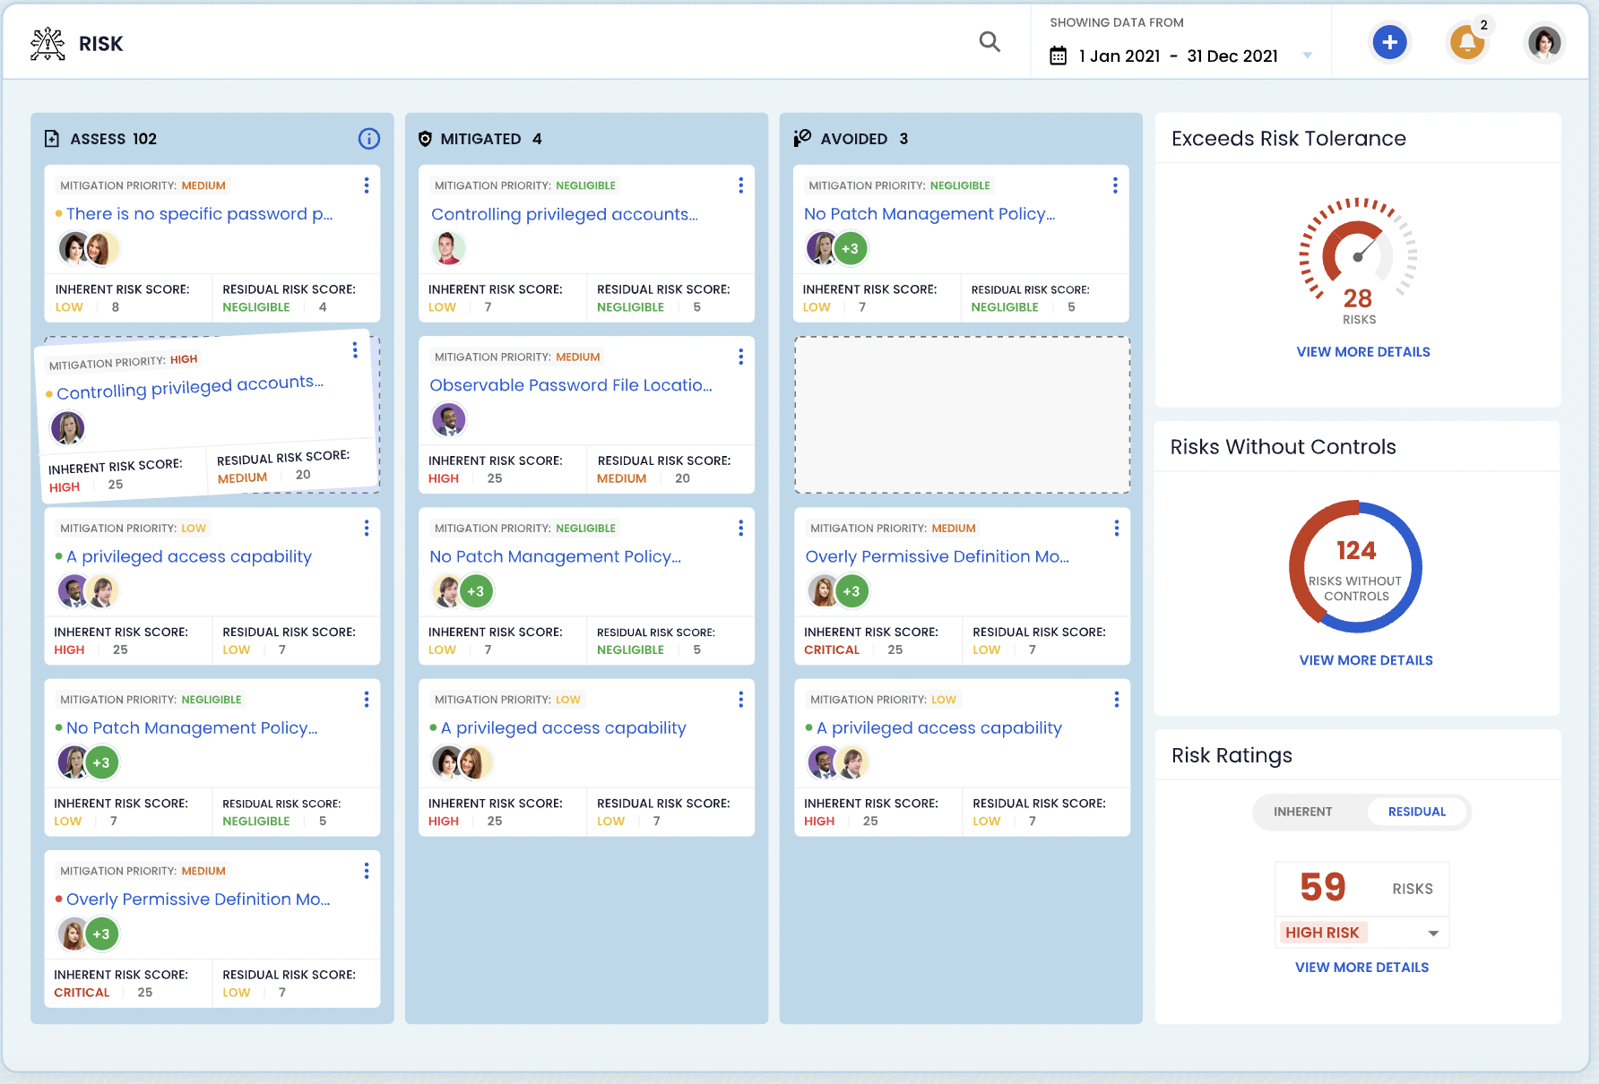Screen dimensions: 1599x1084
Task: Click assignee avatars on 'There is no specific password' card
Action: click(89, 248)
